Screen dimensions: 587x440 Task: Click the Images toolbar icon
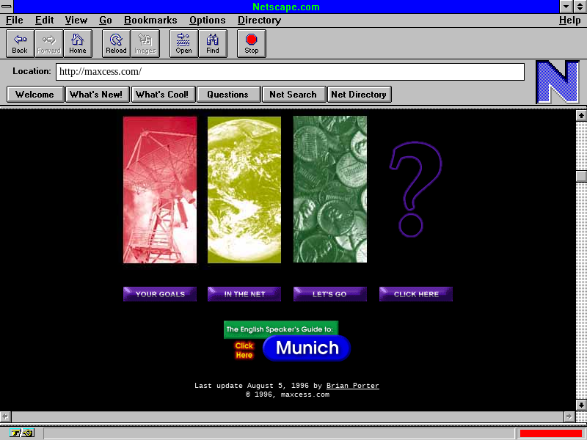click(x=145, y=44)
